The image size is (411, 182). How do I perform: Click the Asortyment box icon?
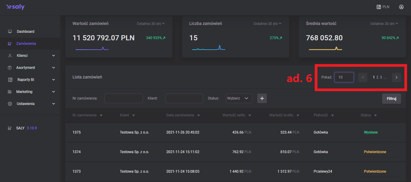pyautogui.click(x=10, y=68)
